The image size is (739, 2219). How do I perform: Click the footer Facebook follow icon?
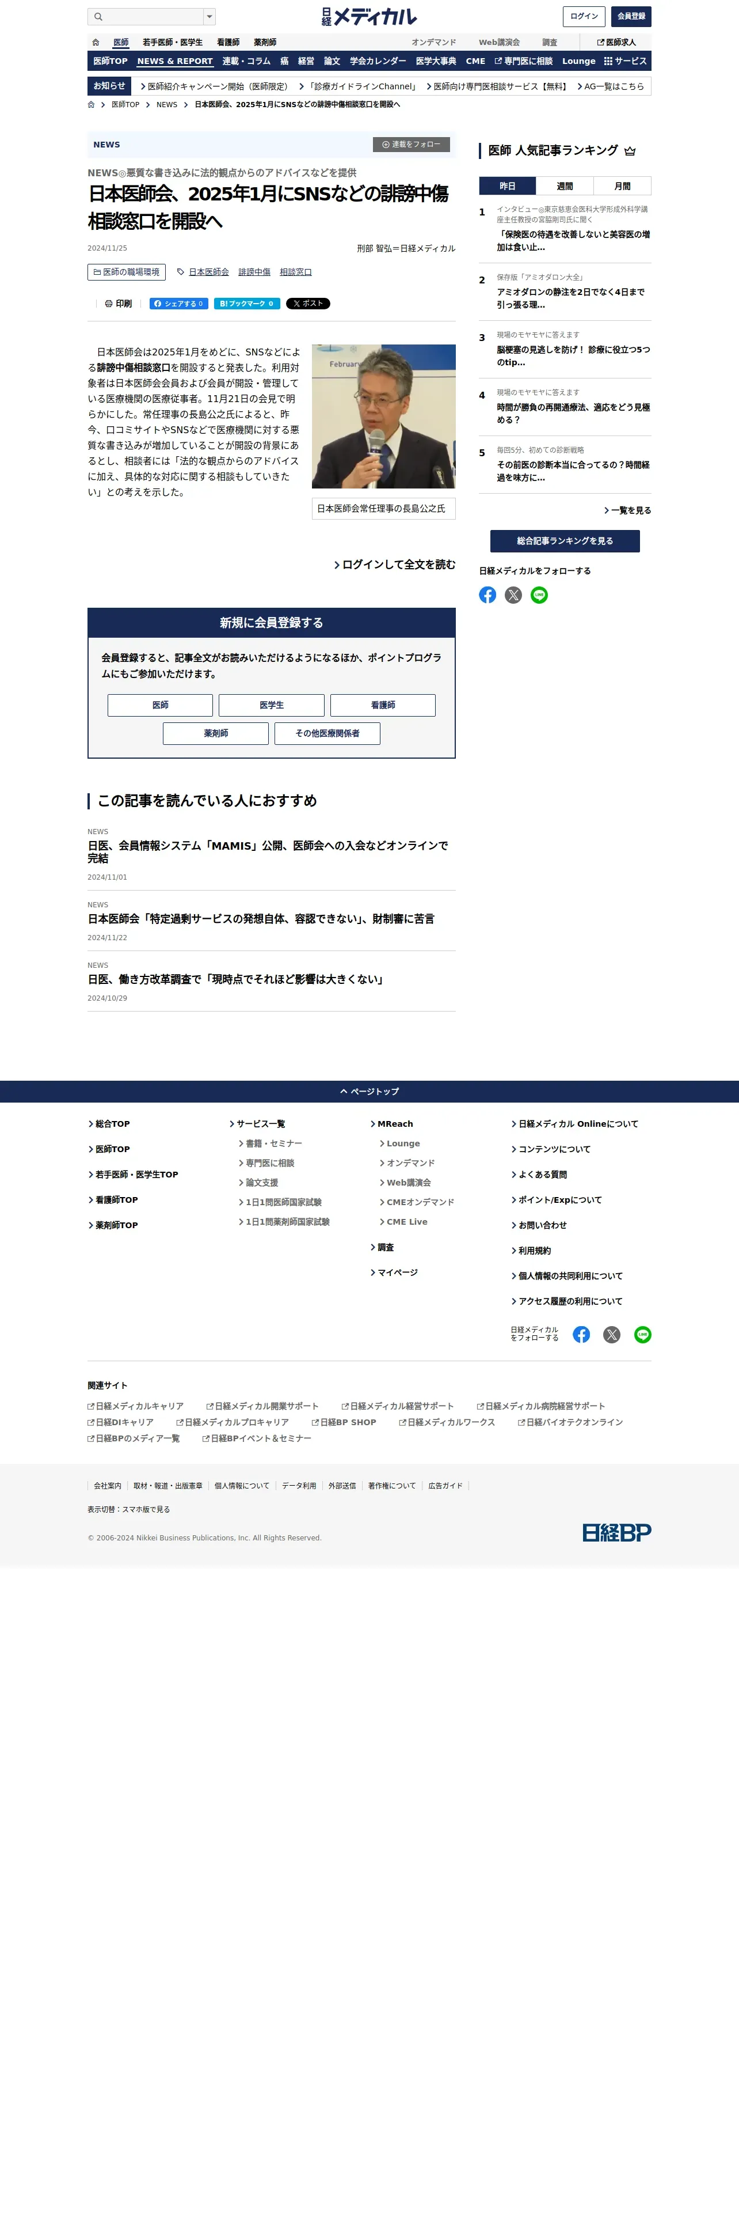click(581, 1334)
